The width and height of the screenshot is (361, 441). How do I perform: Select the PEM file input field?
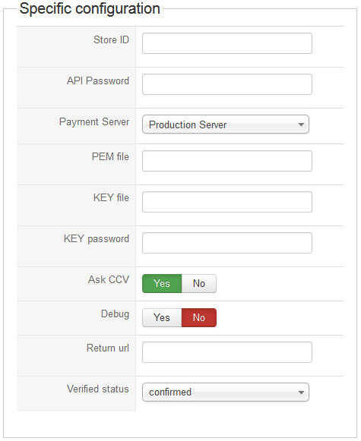[227, 161]
